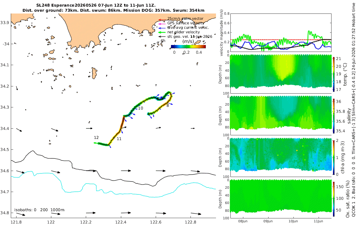
Task: Click the Ox. sat. ratio colorbar
Action: (334, 199)
